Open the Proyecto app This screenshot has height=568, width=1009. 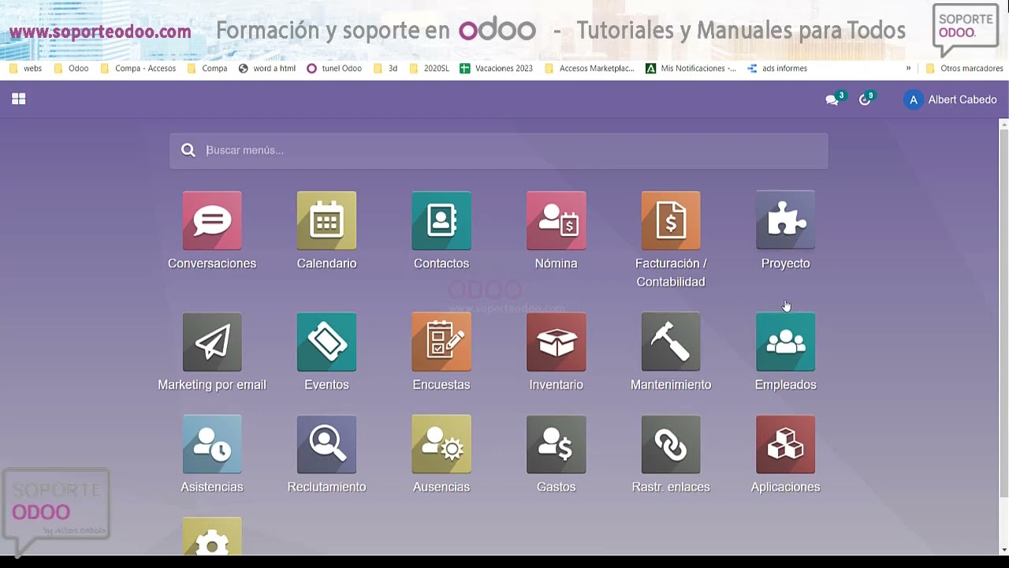click(786, 221)
